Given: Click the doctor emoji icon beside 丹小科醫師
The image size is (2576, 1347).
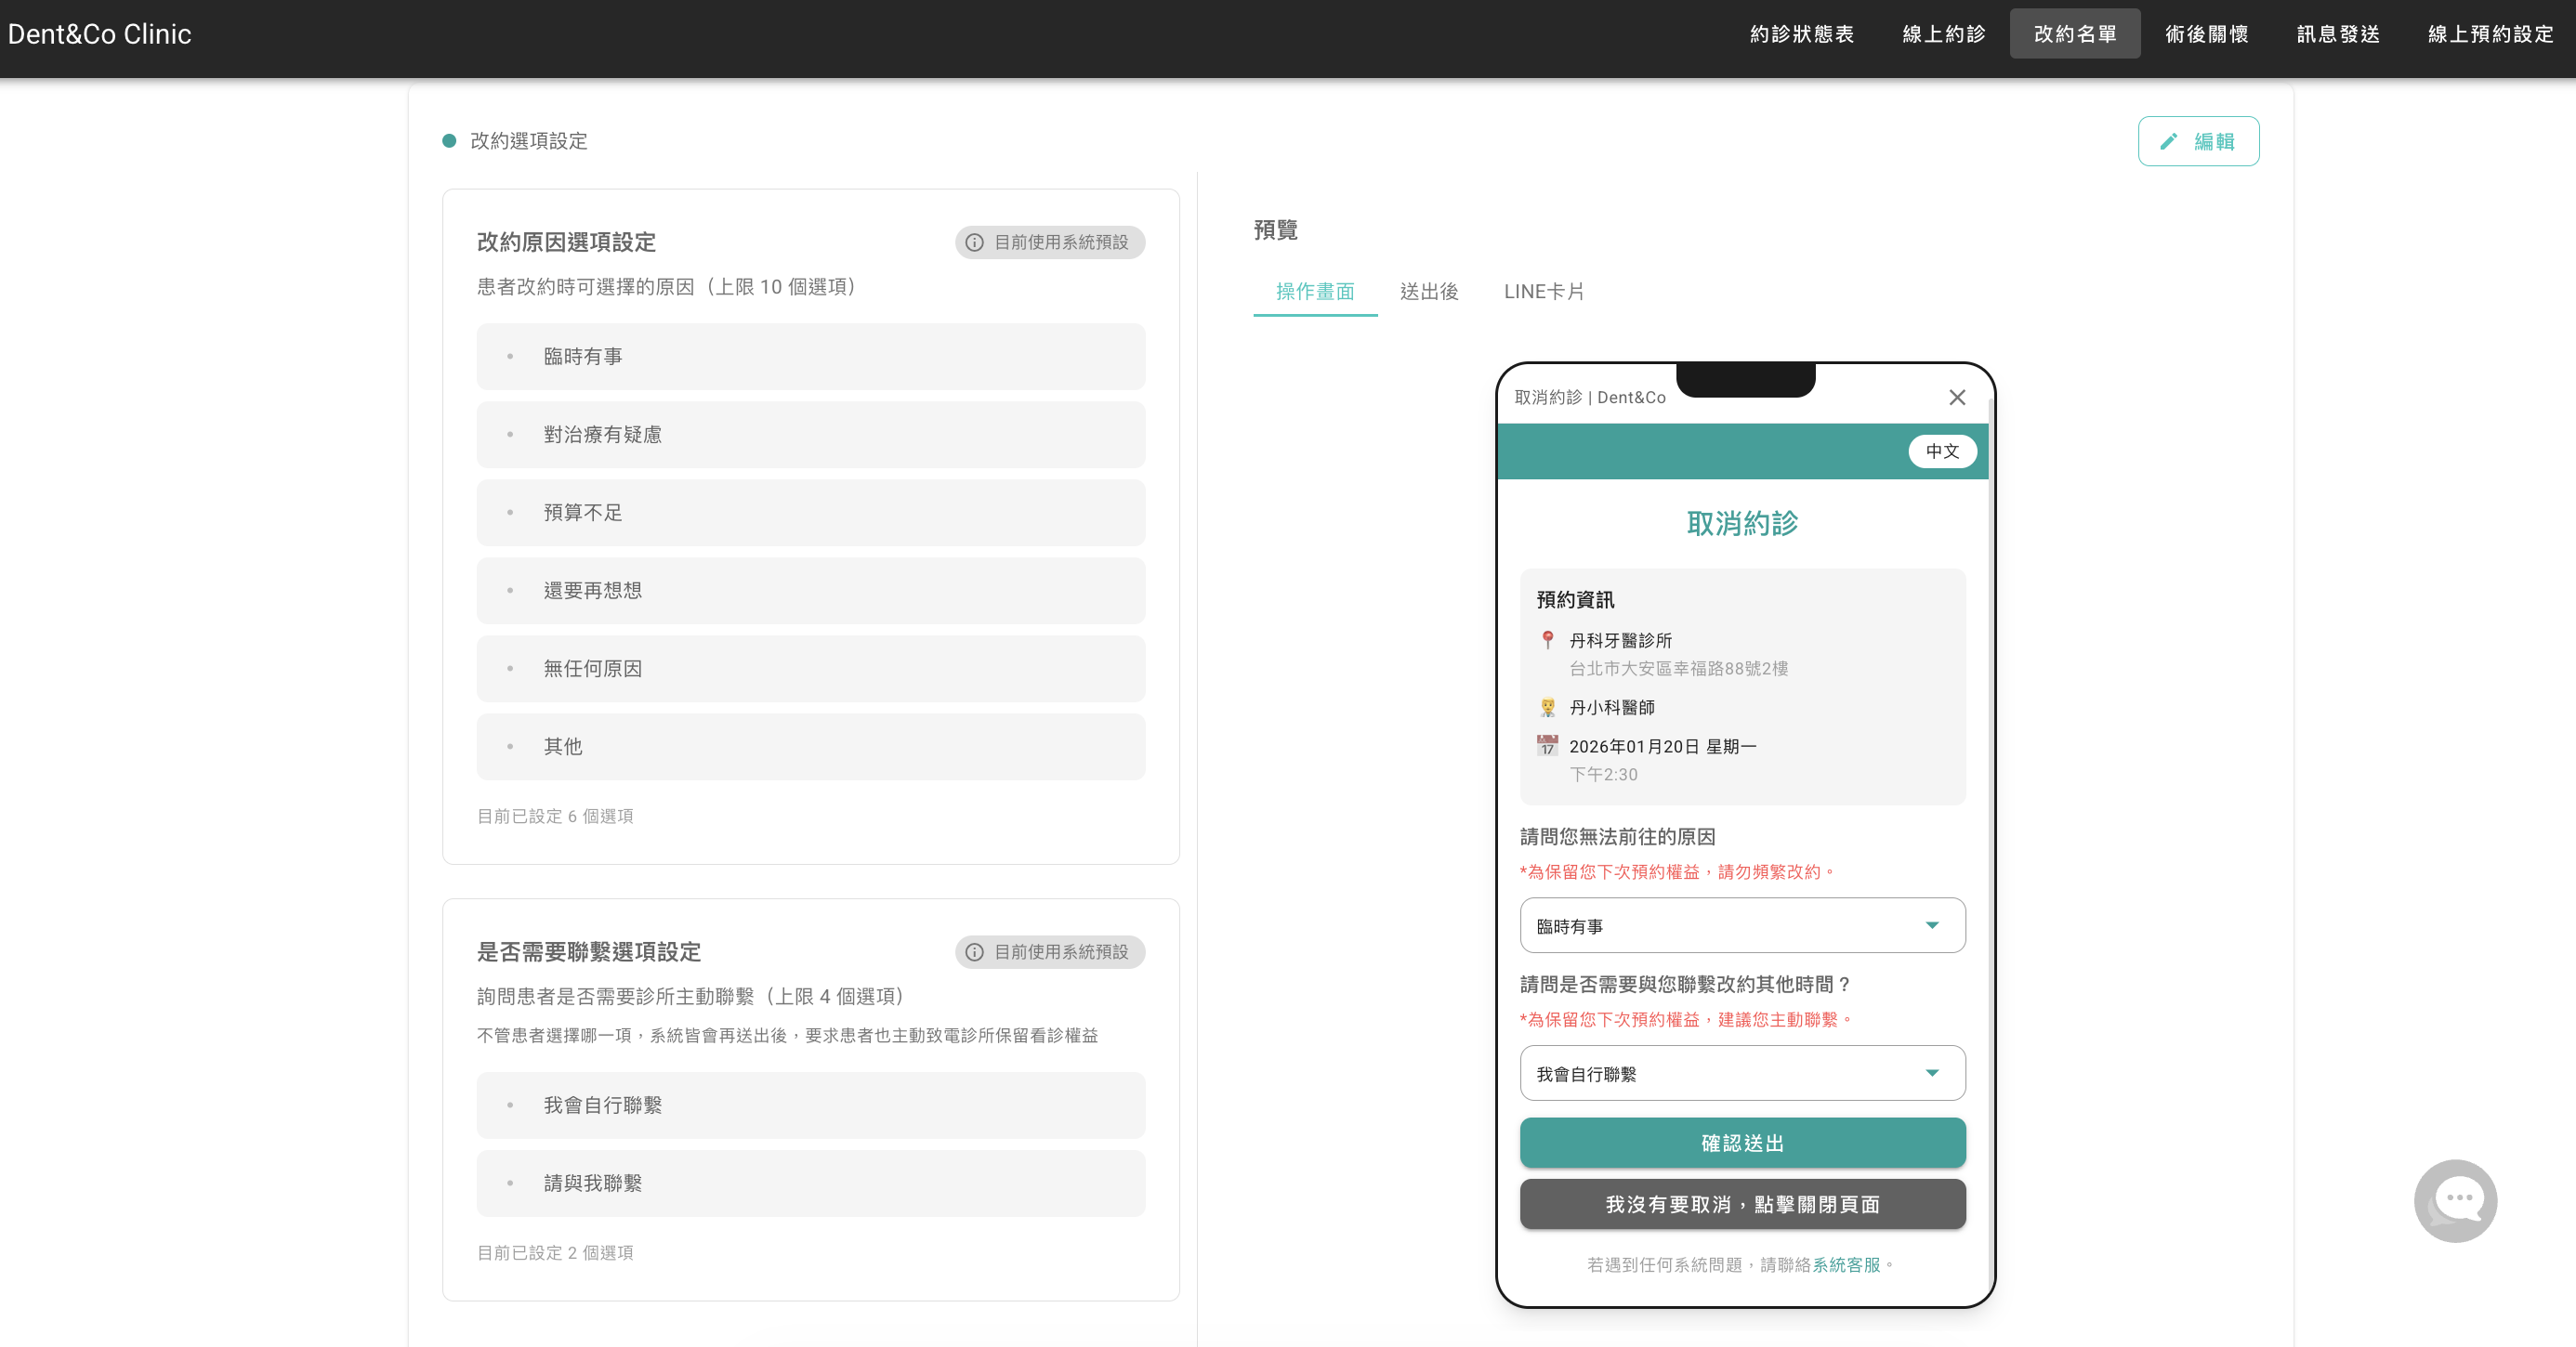Looking at the screenshot, I should [x=1547, y=707].
